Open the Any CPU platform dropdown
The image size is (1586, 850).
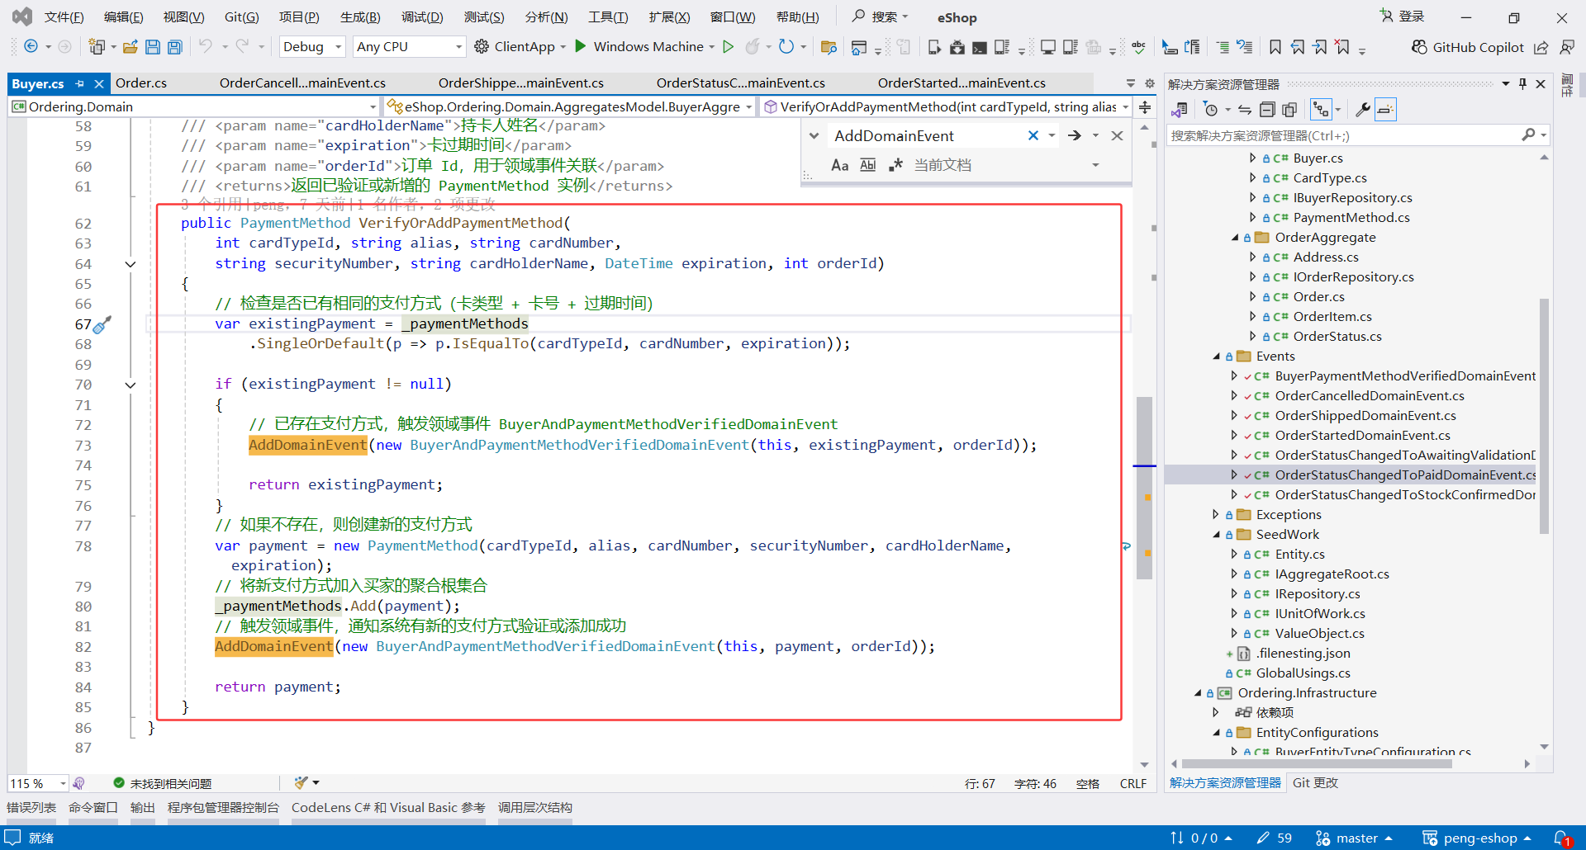coord(409,47)
